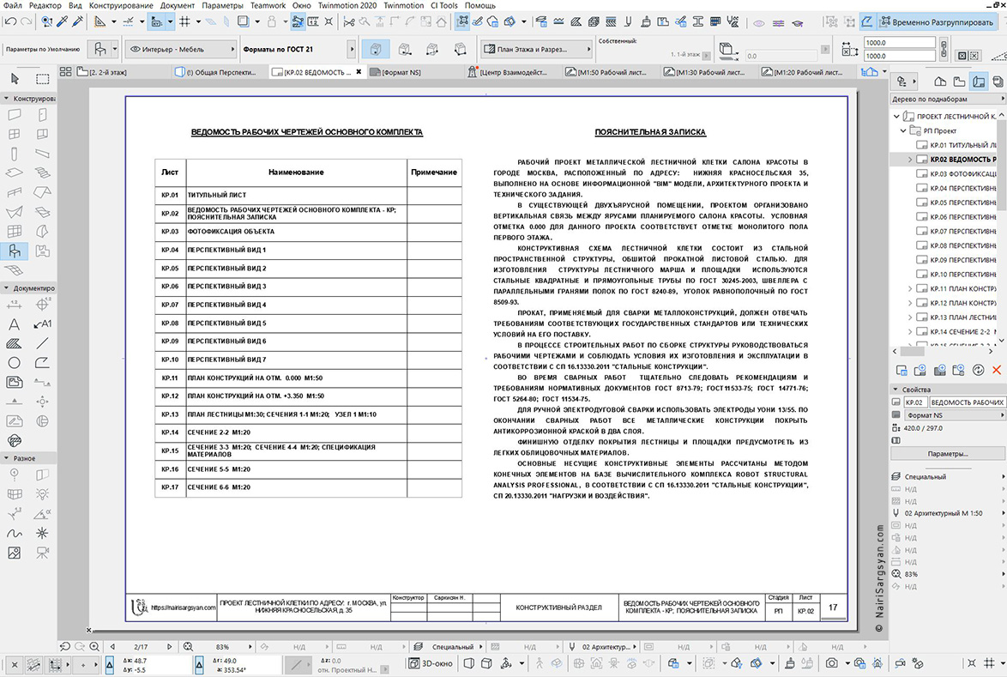The height and width of the screenshot is (677, 1007).
Task: Click the Split scissors icon
Action: point(349,21)
